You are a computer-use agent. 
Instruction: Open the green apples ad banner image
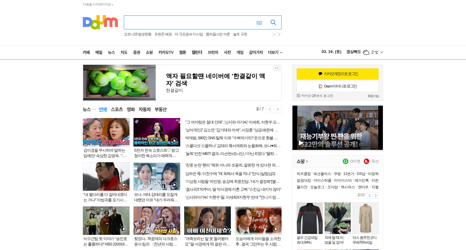(119, 83)
